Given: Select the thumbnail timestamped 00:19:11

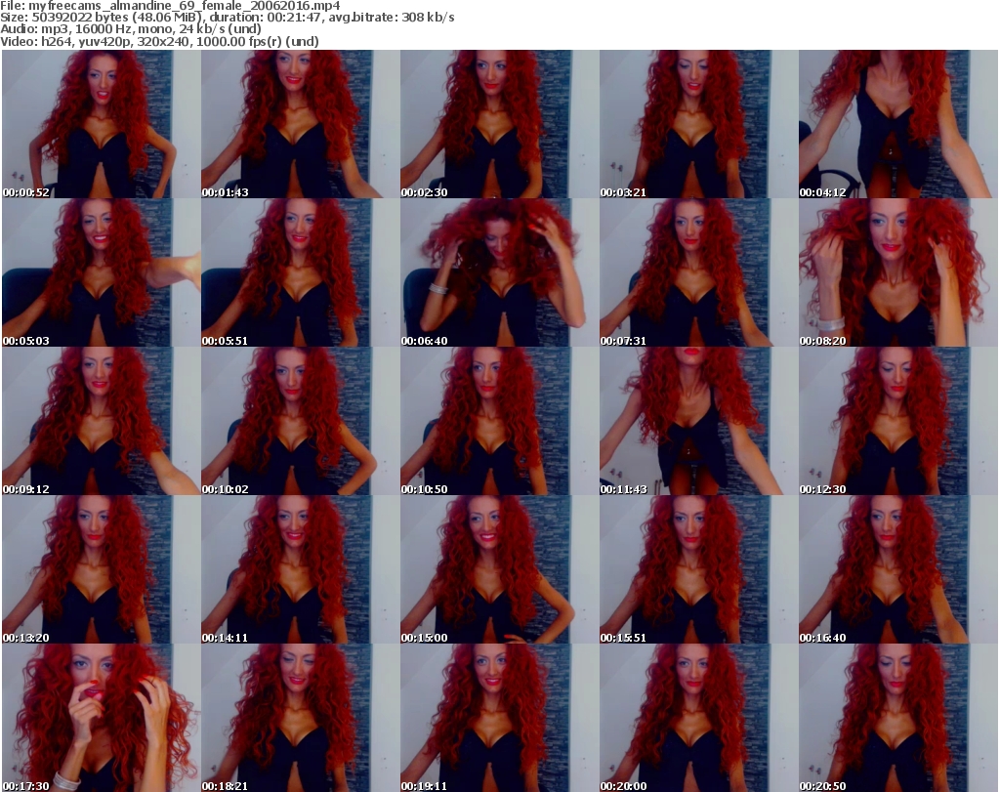Looking at the screenshot, I should point(499,718).
